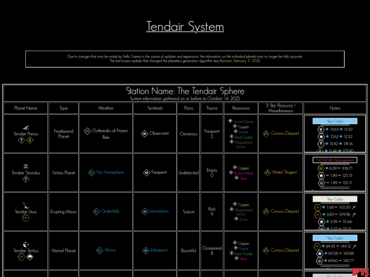Click the resource icon beside Ancient Bones
370x277 pixels.
pos(230,121)
